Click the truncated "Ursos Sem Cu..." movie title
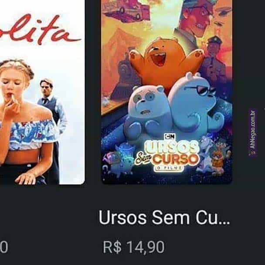 pos(164,218)
